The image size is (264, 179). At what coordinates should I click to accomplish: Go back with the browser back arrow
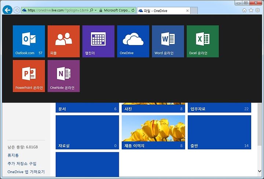(x=7, y=10)
